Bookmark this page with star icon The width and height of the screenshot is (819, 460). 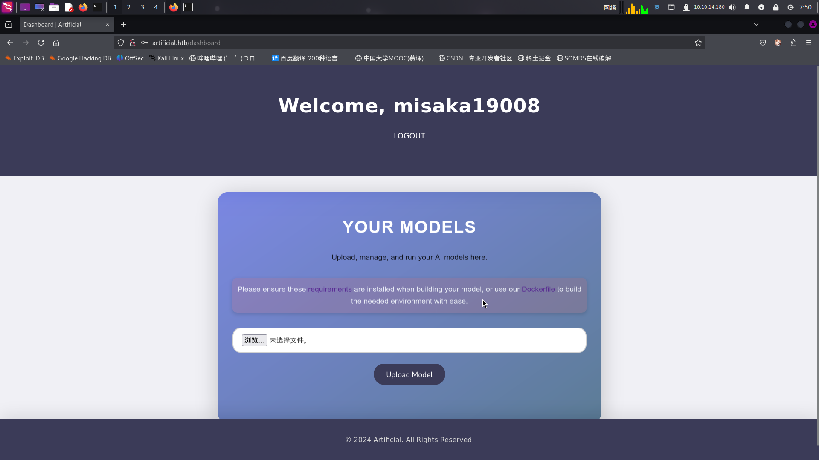click(698, 43)
